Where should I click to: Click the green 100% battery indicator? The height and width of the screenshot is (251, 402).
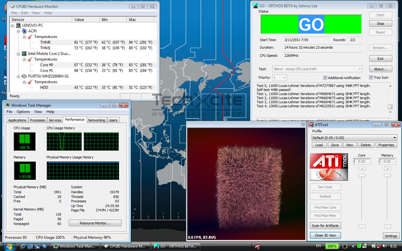click(x=331, y=246)
